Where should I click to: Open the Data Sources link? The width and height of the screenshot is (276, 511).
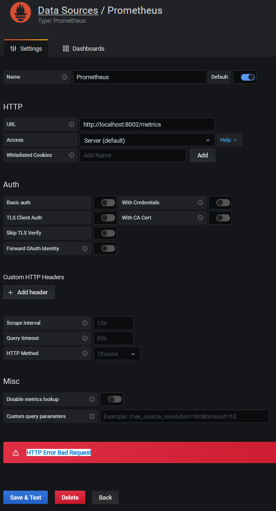point(68,10)
